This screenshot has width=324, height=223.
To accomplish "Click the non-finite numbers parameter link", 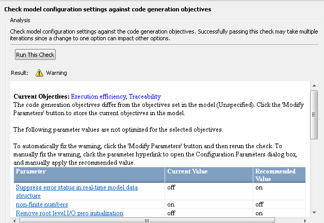I will click(x=42, y=204).
